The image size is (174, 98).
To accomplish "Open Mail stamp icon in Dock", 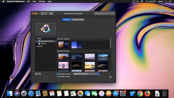I will coord(38,93).
